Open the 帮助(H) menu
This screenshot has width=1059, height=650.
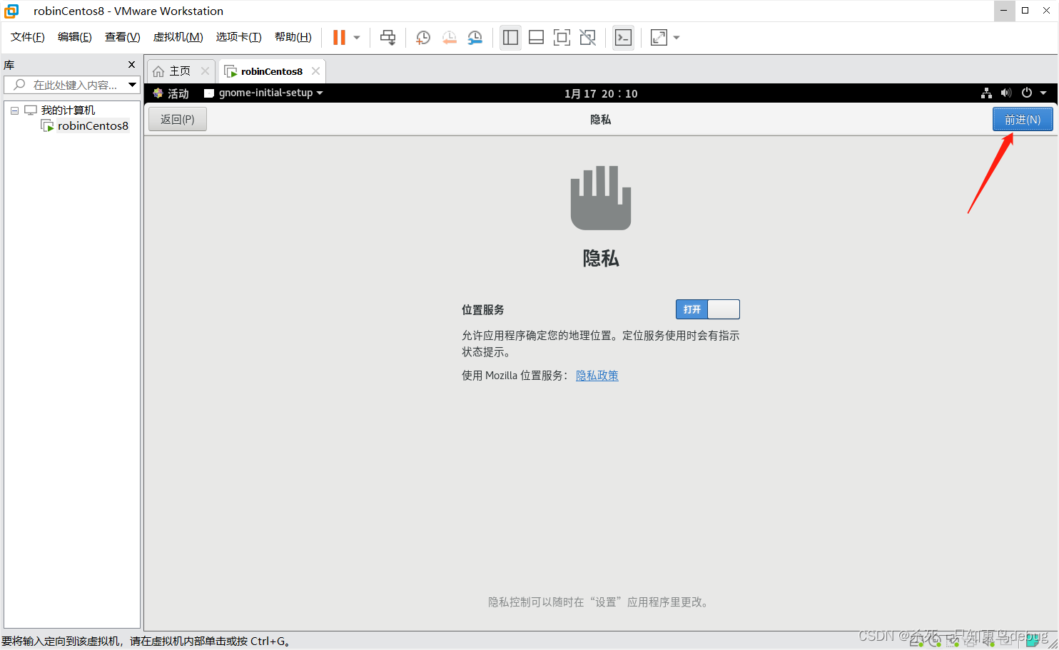tap(293, 37)
